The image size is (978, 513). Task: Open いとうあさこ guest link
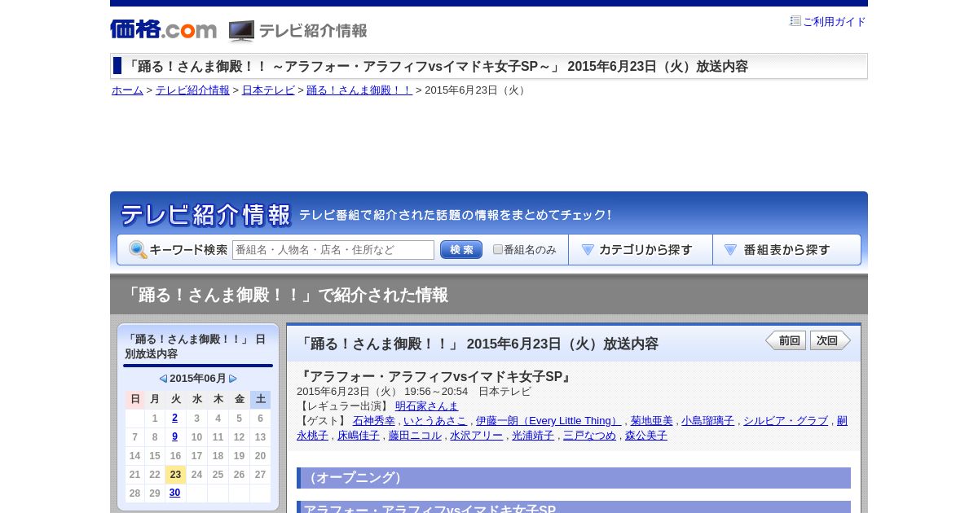point(435,421)
